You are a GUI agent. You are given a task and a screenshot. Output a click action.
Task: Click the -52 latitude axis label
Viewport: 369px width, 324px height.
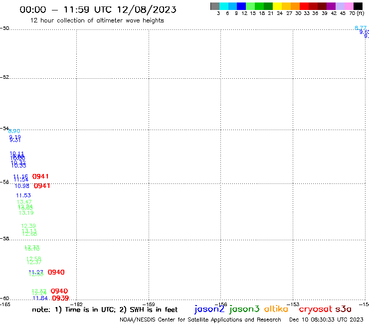pyautogui.click(x=4, y=77)
